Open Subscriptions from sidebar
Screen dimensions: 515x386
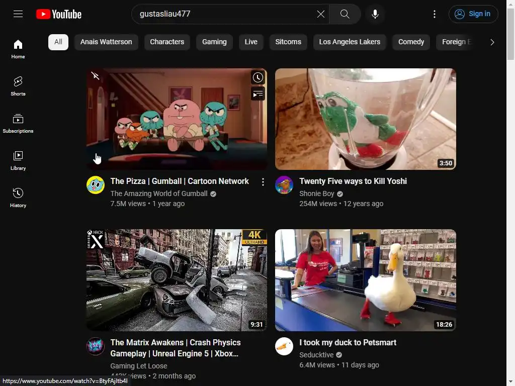pyautogui.click(x=18, y=124)
